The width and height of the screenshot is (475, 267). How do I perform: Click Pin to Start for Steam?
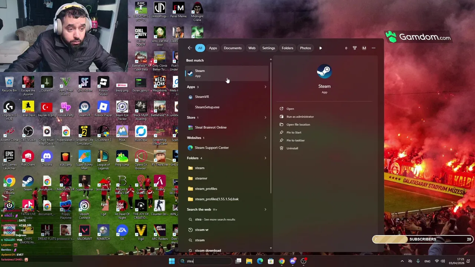(x=294, y=132)
